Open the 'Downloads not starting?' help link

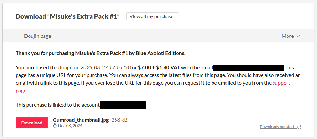[280, 127]
